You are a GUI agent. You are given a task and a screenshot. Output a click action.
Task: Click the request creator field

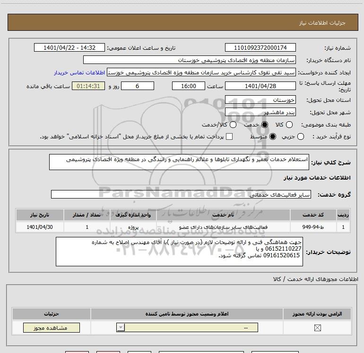click(x=201, y=72)
